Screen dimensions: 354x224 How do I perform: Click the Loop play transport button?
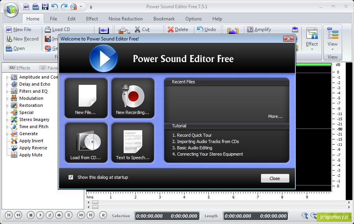(x=50, y=215)
